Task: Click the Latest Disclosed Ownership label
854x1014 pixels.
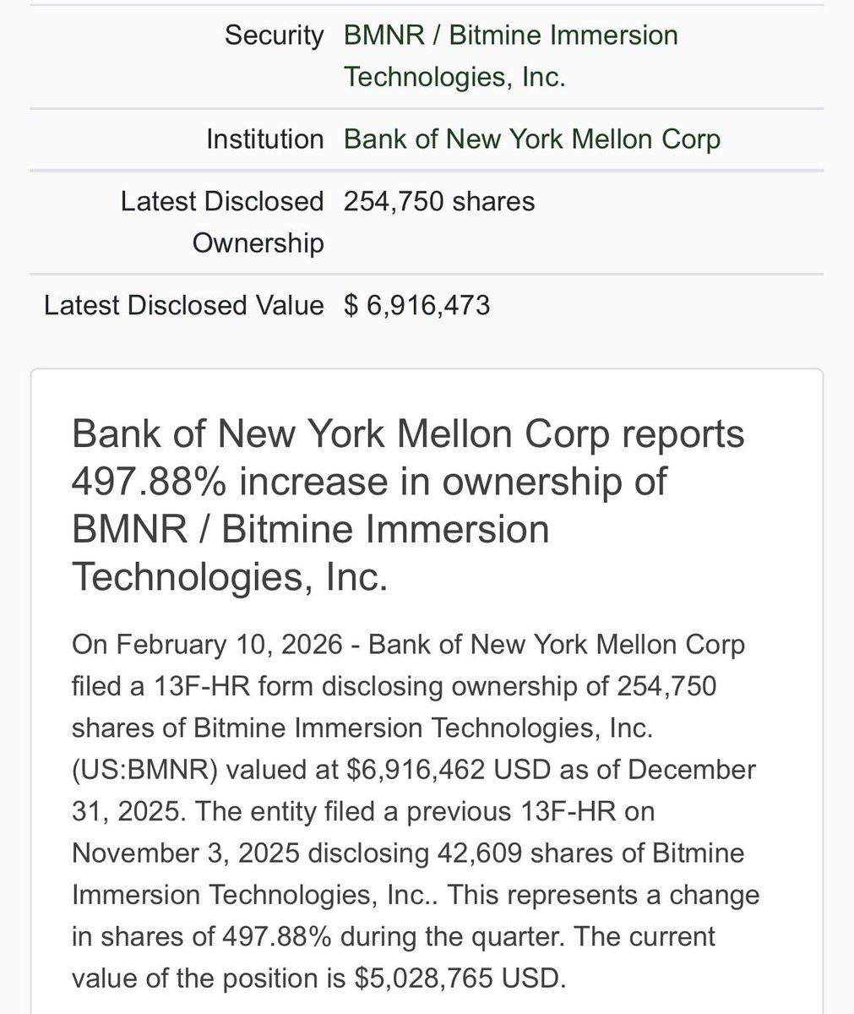Action: 222,221
